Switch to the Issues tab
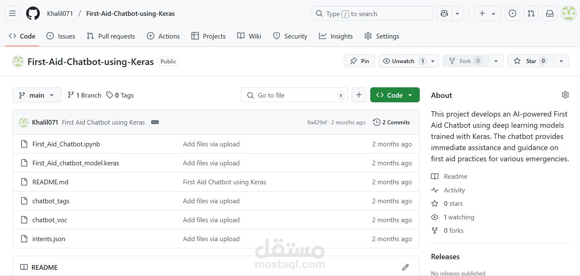This screenshot has width=580, height=276. click(61, 36)
